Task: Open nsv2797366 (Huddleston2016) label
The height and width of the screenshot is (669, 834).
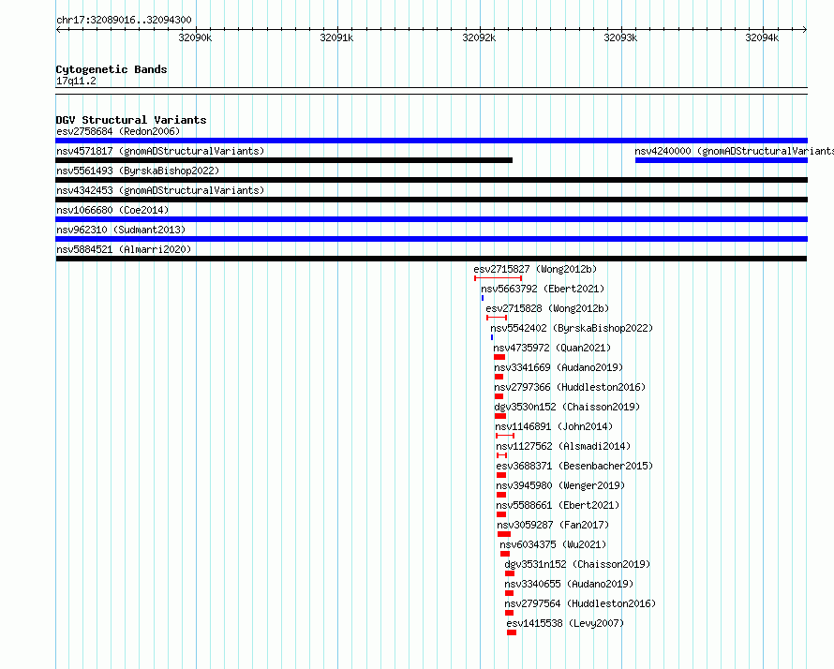Action: click(x=570, y=387)
